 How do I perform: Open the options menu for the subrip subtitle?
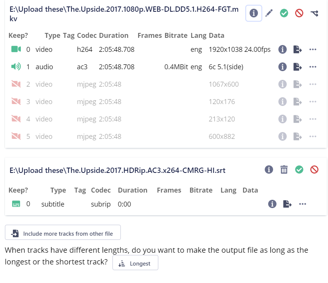[303, 204]
